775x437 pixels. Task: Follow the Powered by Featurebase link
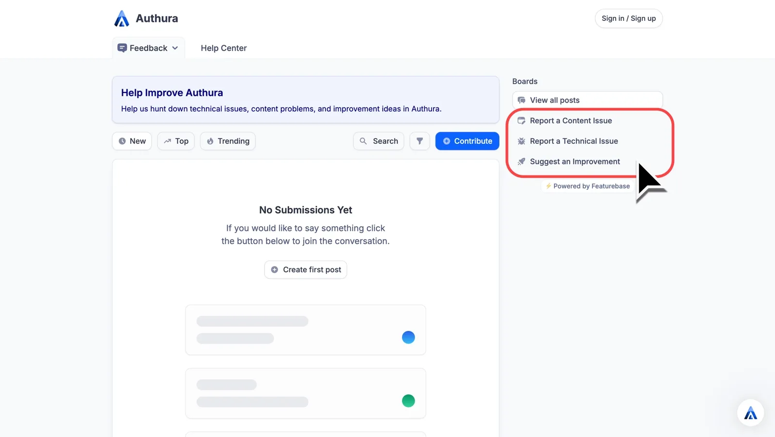pyautogui.click(x=588, y=186)
